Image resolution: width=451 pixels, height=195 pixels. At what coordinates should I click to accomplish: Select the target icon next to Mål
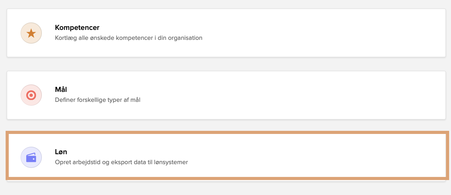pos(31,95)
